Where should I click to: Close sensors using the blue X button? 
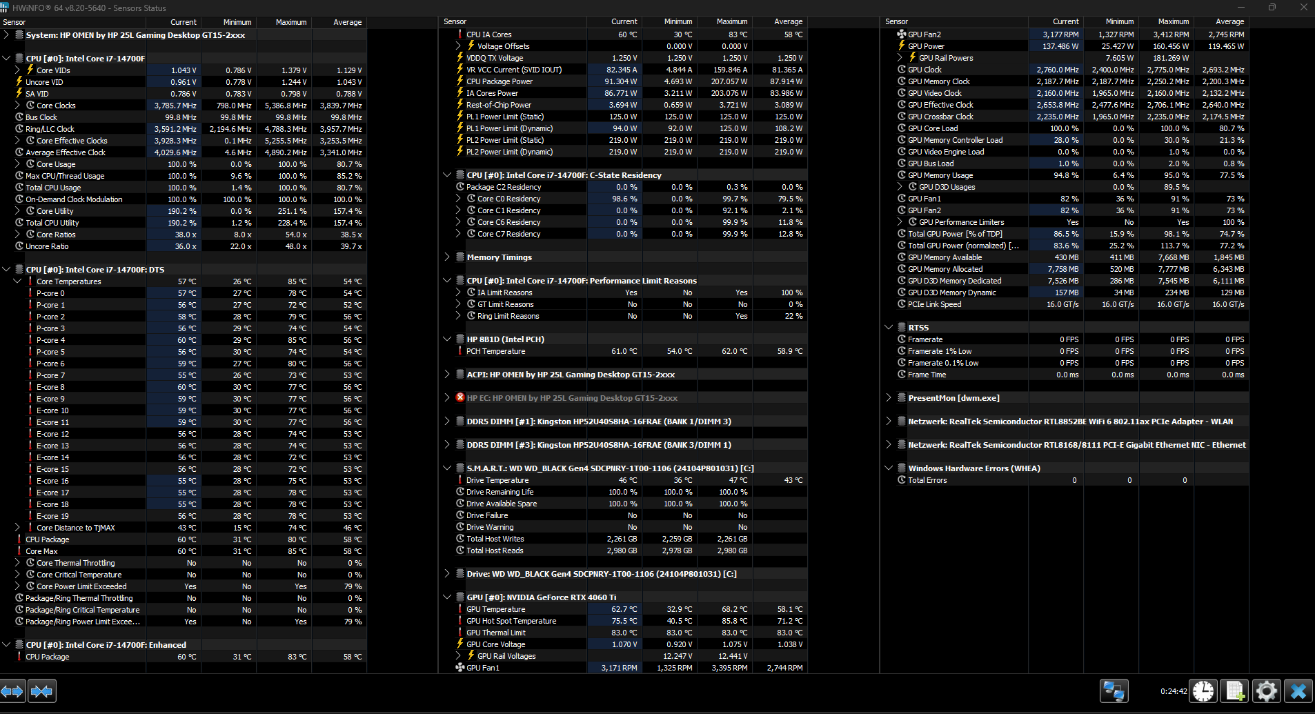(x=1298, y=691)
